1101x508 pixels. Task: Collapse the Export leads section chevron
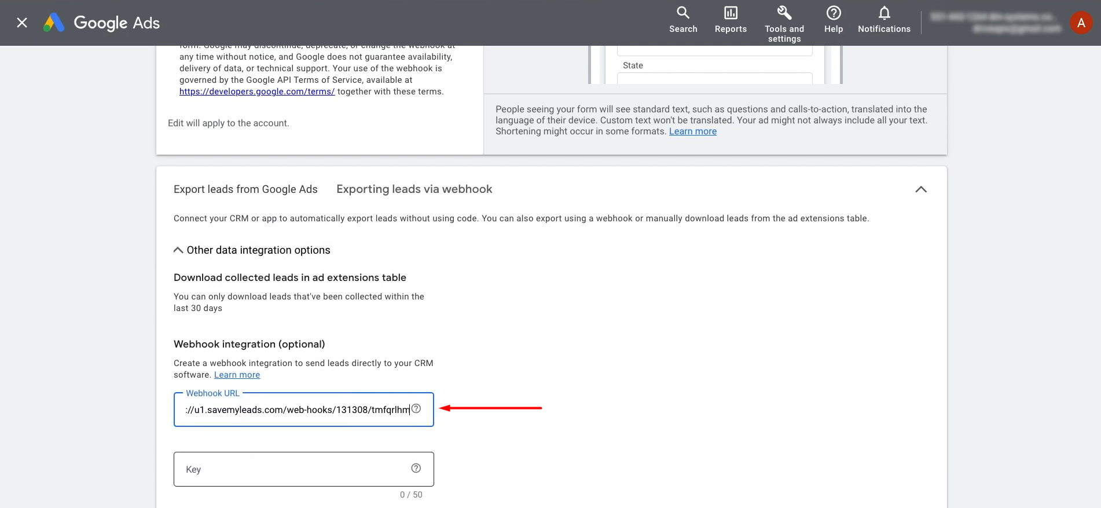pyautogui.click(x=920, y=189)
